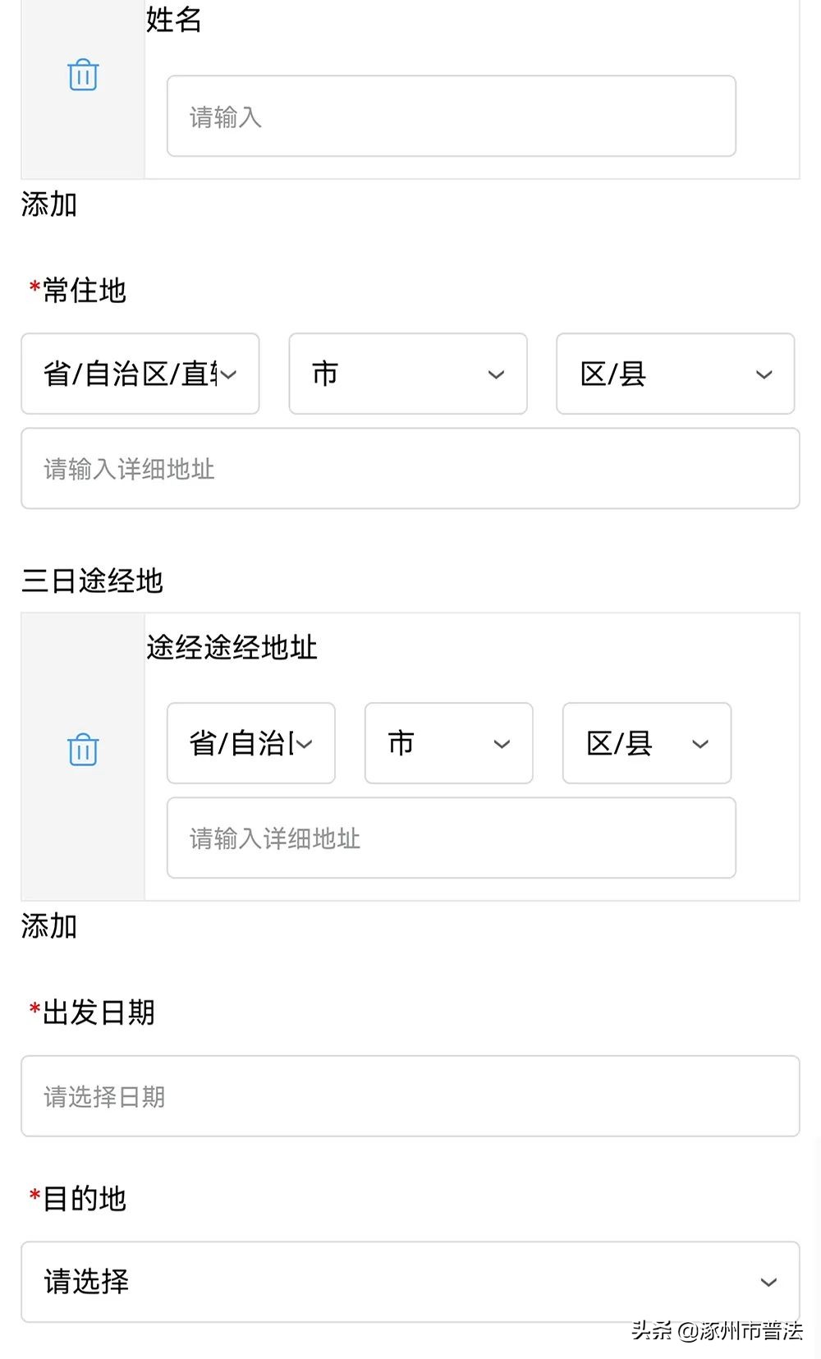This screenshot has width=821, height=1359.
Task: Expand the chevron on the 目的地 selector
Action: click(x=768, y=1280)
